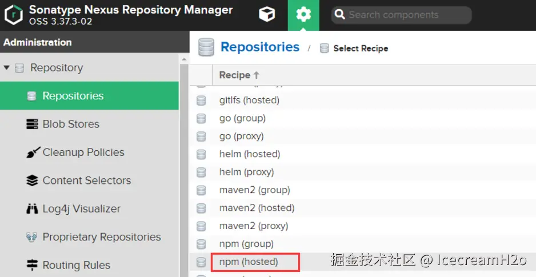Click the database icon beside npm (hosted)
536x277 pixels.
click(x=201, y=262)
